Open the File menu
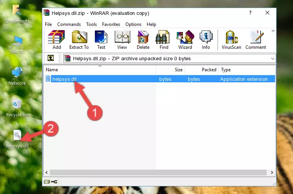This screenshot has width=293, height=194. [x=48, y=24]
